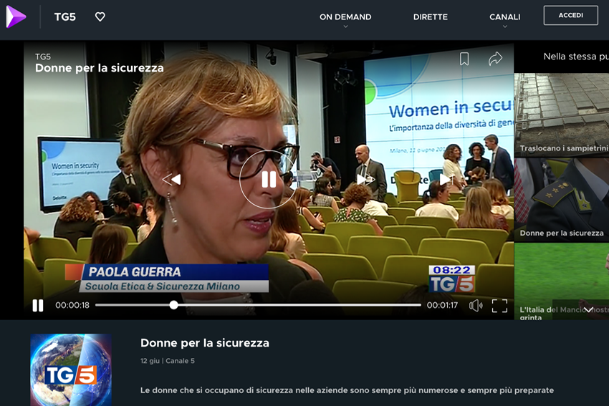Go to DIRETTE live section
This screenshot has height=406, width=609.
point(431,17)
